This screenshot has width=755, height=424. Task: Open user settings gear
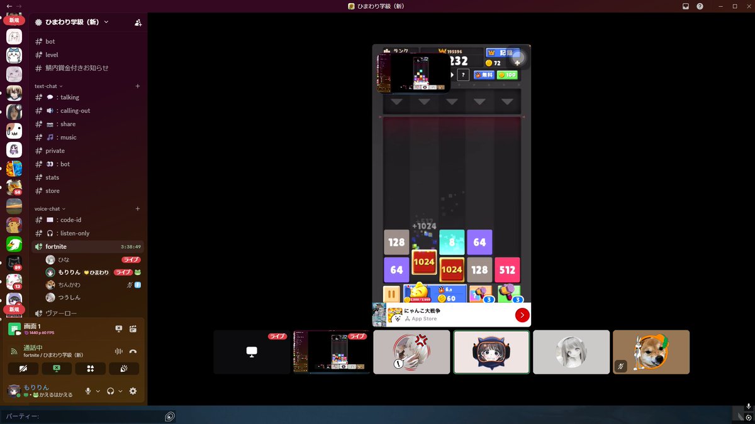click(133, 391)
